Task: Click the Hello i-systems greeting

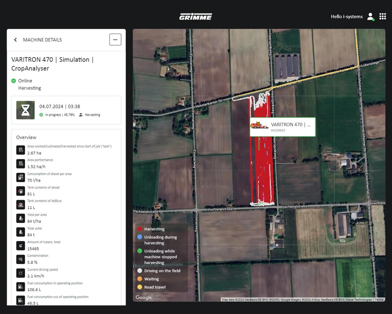Action: [x=347, y=16]
